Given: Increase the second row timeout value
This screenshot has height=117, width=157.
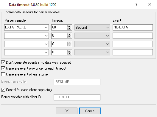Looking at the screenshot, I should click(69, 34).
